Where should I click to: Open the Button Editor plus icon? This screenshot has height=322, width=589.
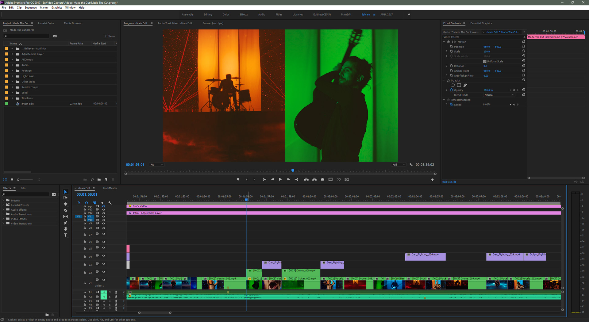pos(432,180)
